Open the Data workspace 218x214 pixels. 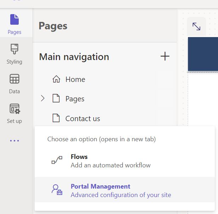tap(14, 84)
